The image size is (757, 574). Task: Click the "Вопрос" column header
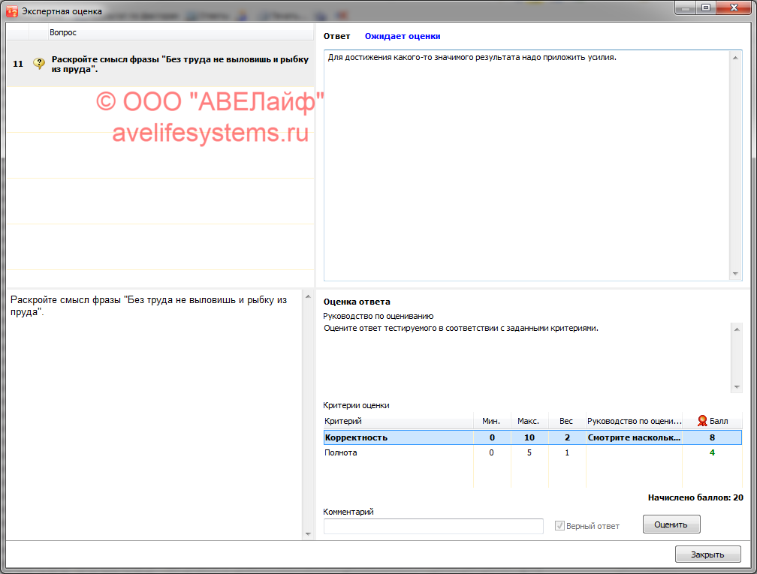63,32
